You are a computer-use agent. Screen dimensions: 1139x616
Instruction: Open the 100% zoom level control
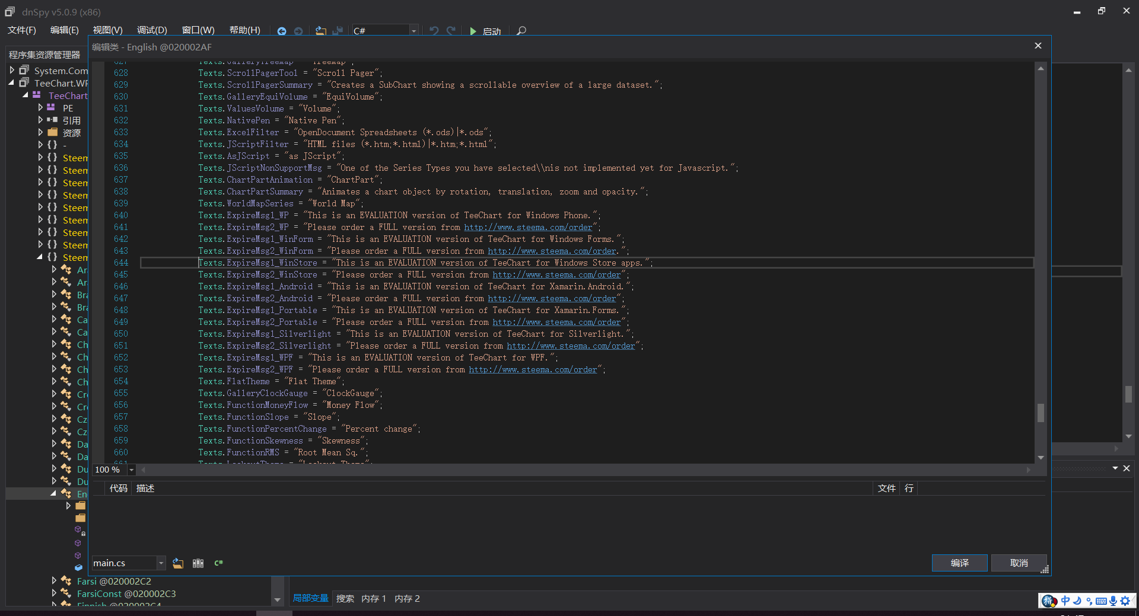(132, 470)
